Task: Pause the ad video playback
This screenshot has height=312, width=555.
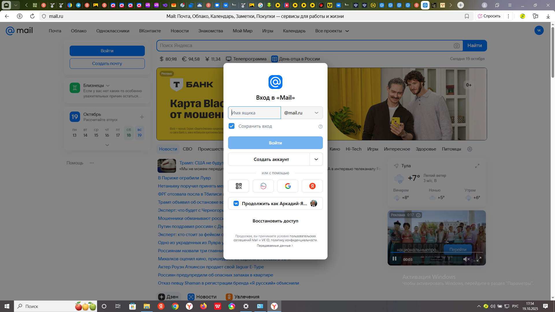Action: (394, 259)
